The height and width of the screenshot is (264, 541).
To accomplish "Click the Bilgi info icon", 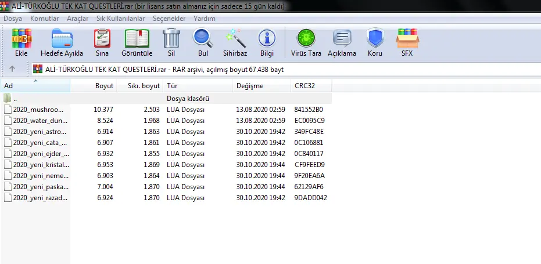I will pos(267,38).
